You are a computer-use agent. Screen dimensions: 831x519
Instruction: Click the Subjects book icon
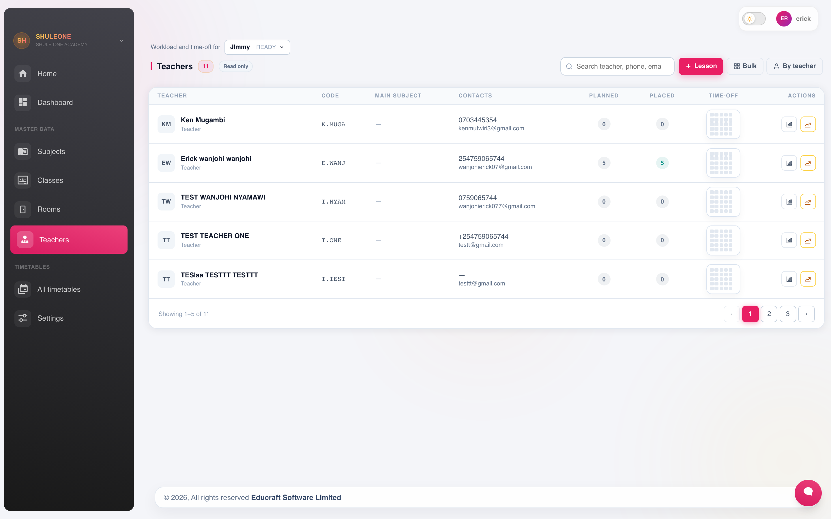tap(23, 151)
